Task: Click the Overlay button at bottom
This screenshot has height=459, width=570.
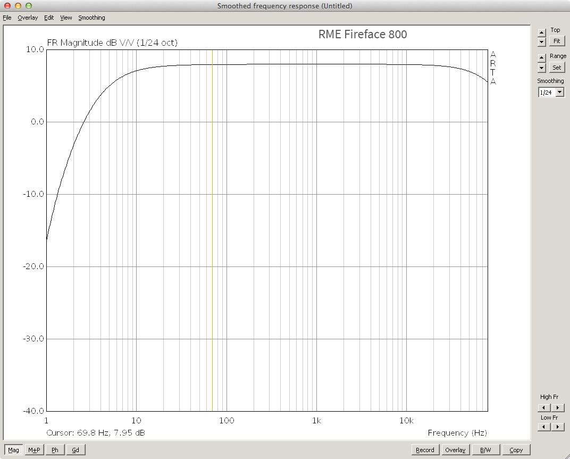Action: click(455, 450)
